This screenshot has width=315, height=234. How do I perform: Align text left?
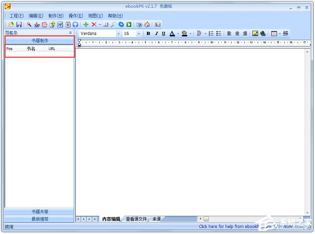229,33
